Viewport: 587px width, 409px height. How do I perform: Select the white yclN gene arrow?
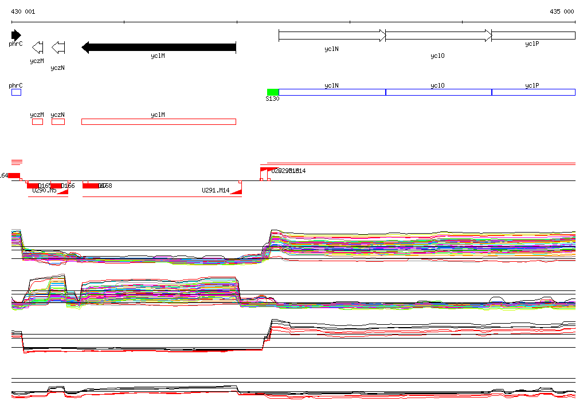[332, 36]
